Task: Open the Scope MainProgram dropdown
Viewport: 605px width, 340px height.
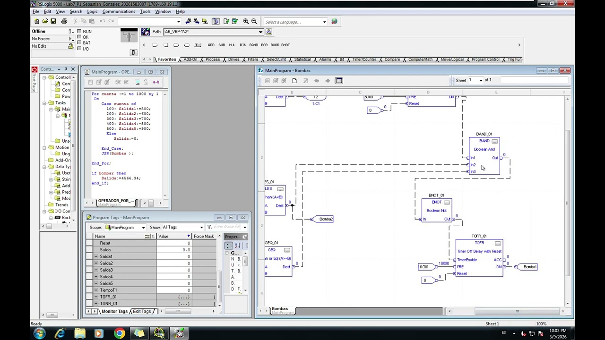Action: tap(143, 228)
